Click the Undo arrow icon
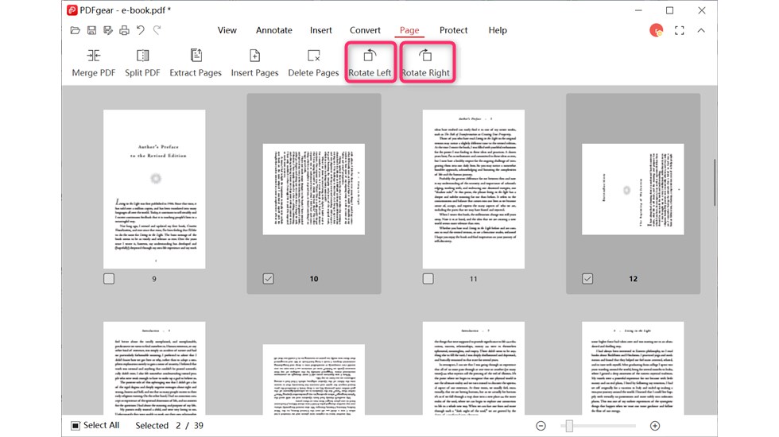This screenshot has height=437, width=779. 141,31
